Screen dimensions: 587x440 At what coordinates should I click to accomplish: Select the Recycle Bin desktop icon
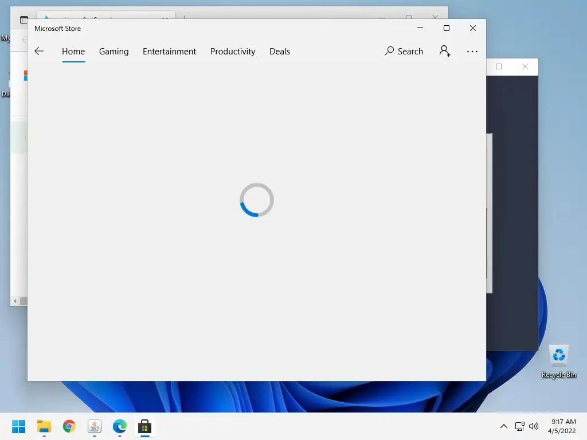pyautogui.click(x=558, y=362)
